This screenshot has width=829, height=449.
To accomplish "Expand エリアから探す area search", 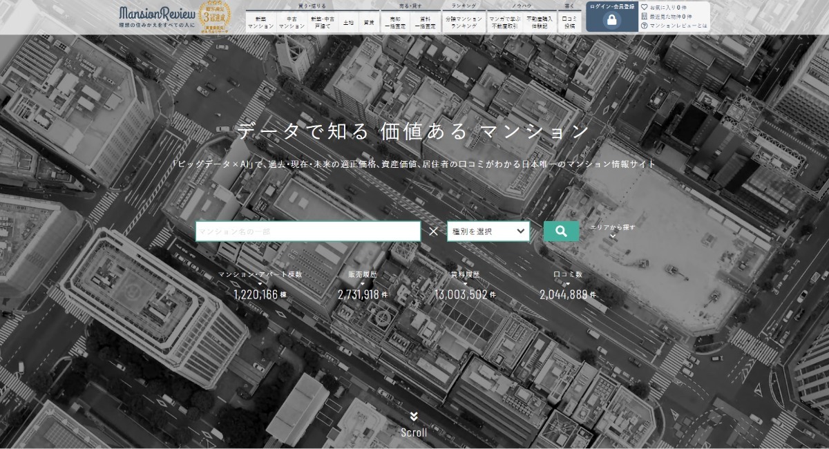I will tap(612, 231).
